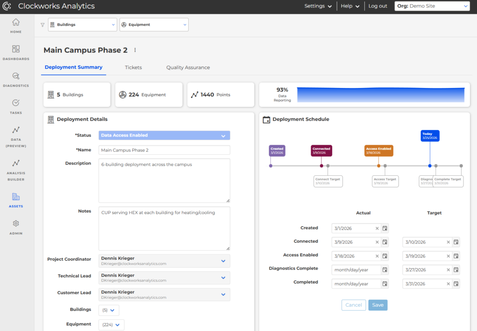477x331 pixels.
Task: Click Log out in the top bar
Action: coord(378,6)
